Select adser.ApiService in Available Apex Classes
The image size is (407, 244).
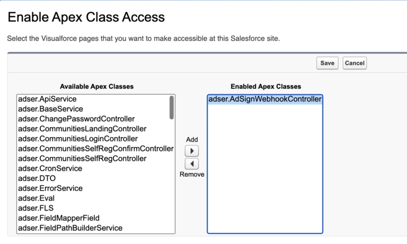(47, 99)
